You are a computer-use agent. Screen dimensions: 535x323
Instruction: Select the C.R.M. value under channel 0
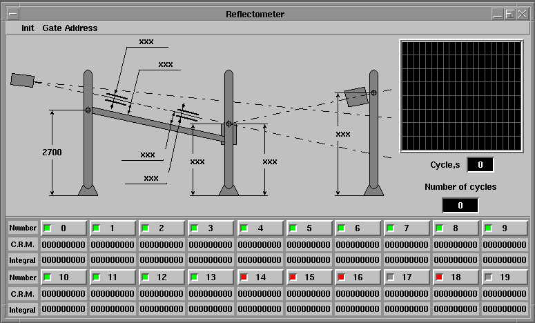(64, 244)
